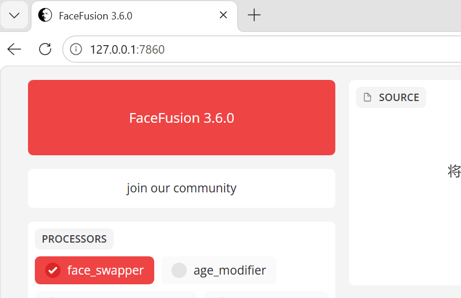Open a new browser tab

(254, 15)
